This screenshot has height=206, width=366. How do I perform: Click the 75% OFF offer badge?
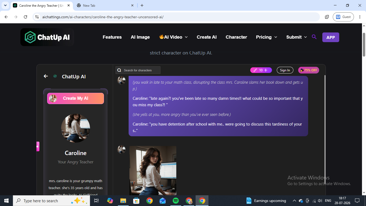(x=309, y=70)
